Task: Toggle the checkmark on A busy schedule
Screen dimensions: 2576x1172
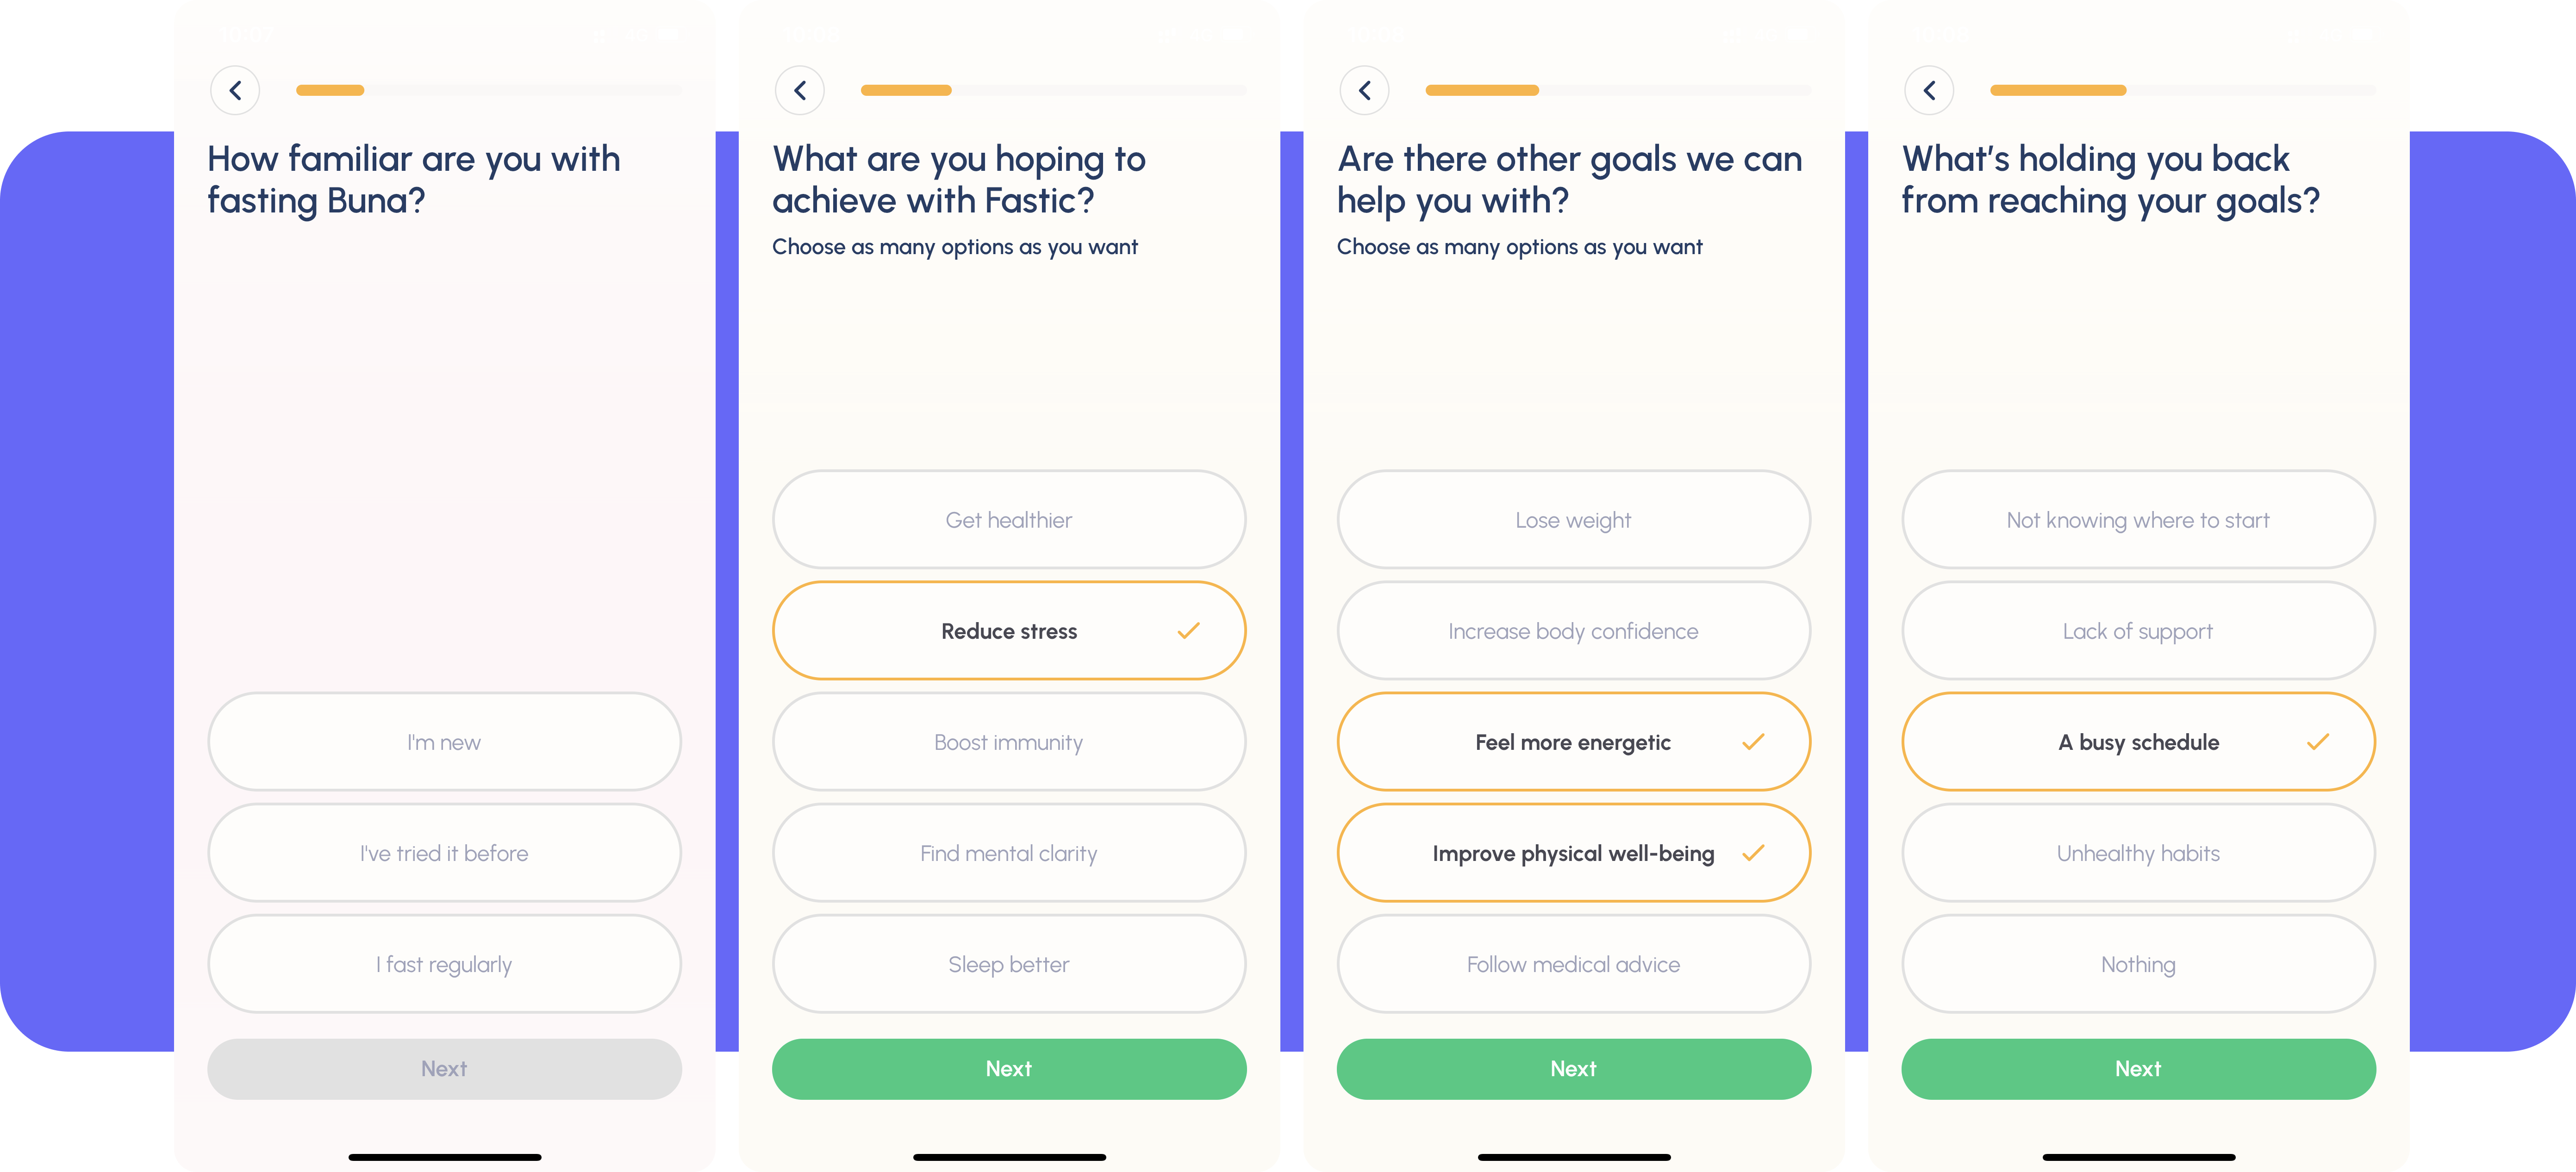Action: click(x=2136, y=742)
